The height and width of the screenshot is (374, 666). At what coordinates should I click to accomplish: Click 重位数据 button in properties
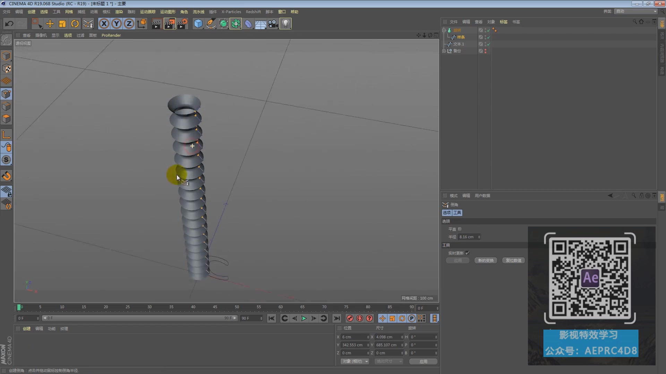[x=514, y=260]
